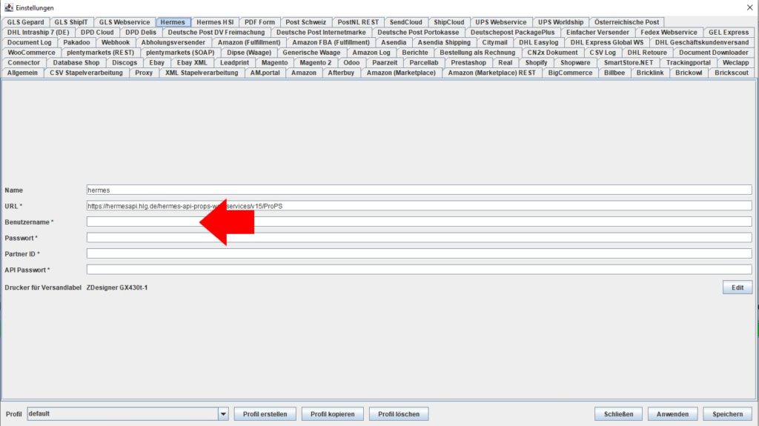Image resolution: width=759 pixels, height=426 pixels.
Task: Switch to the Database Shop tab
Action: point(76,63)
